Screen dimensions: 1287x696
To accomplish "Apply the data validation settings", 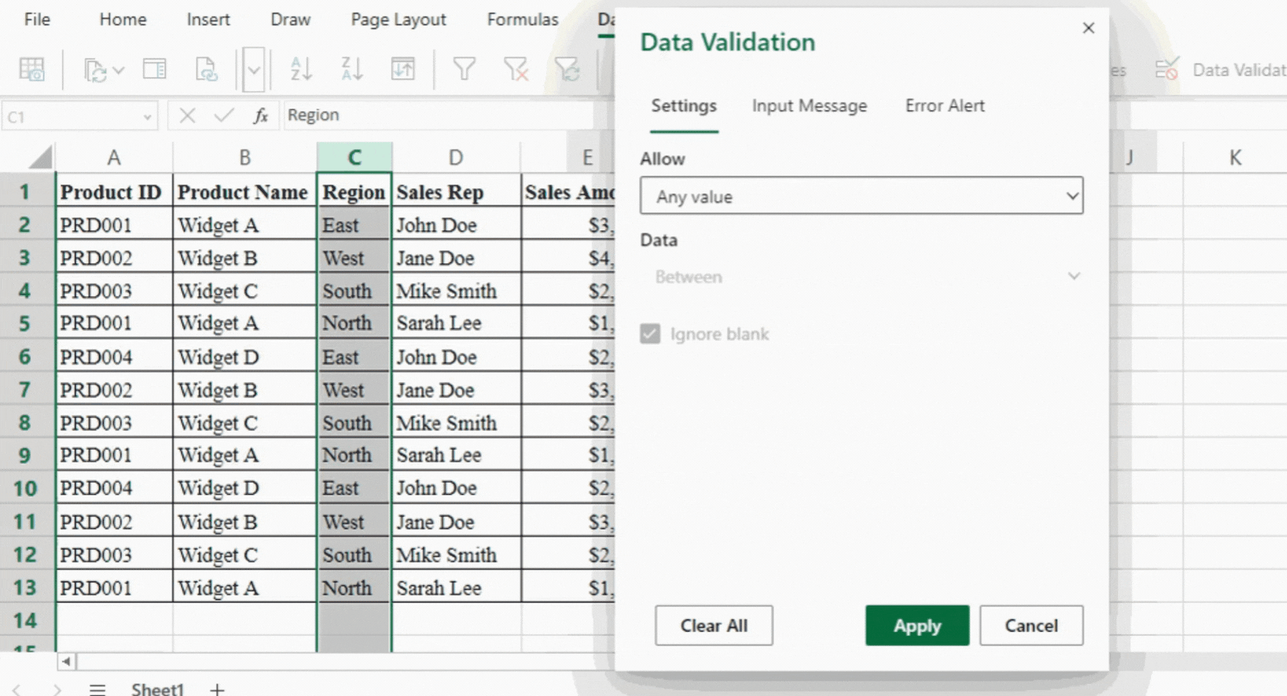I will point(917,625).
